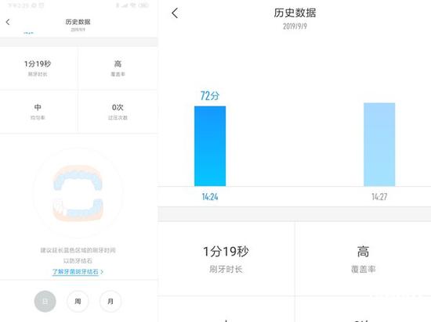Screen dimensions: 431x322
Task: Tap the 中 均匀率 cell
Action: [38, 112]
